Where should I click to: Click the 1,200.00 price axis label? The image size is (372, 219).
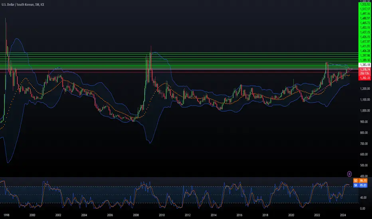click(x=365, y=89)
